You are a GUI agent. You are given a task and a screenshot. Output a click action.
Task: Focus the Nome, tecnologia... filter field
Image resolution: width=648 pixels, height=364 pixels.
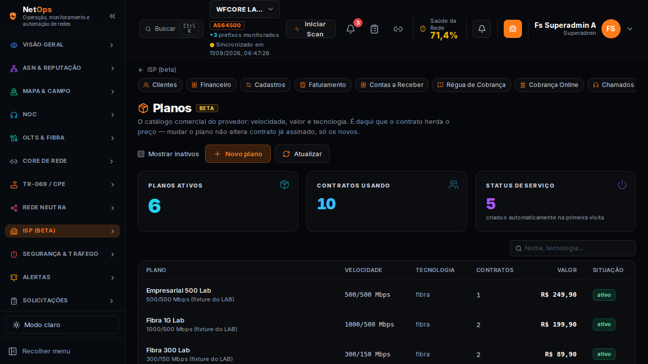pyautogui.click(x=573, y=248)
